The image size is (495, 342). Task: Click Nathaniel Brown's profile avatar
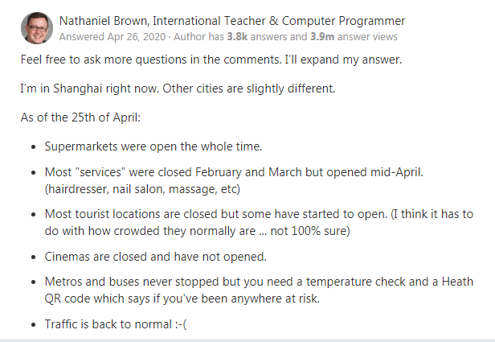(35, 28)
